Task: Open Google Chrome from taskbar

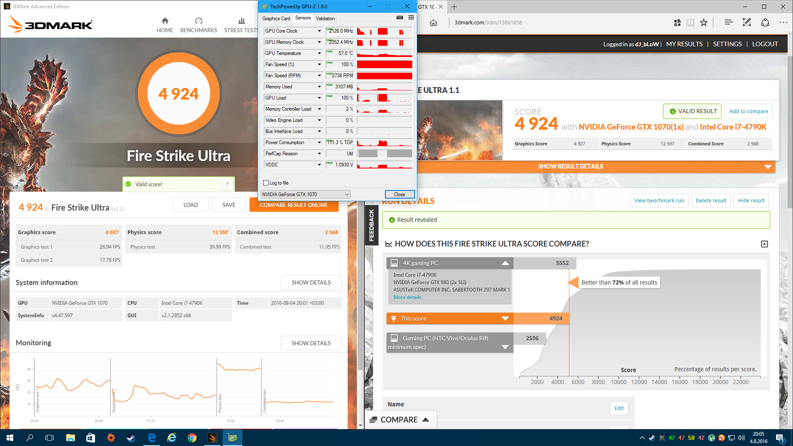Action: (x=192, y=438)
